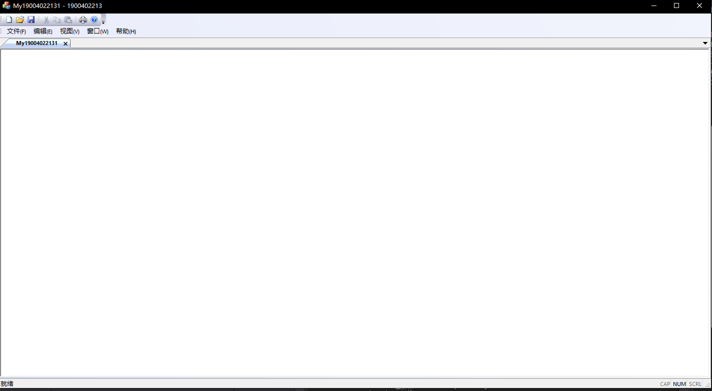Screen dimensions: 712x391
Task: Click the Open folder toolbar icon
Action: pos(20,20)
